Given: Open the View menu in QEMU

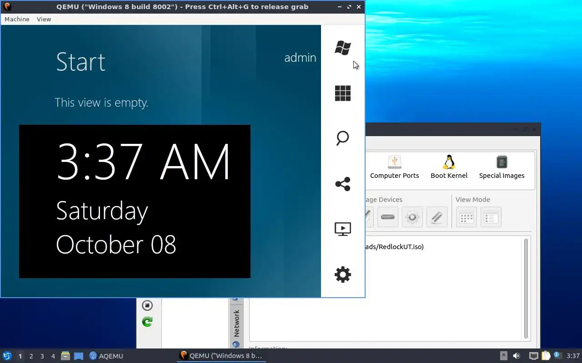Looking at the screenshot, I should coord(44,19).
